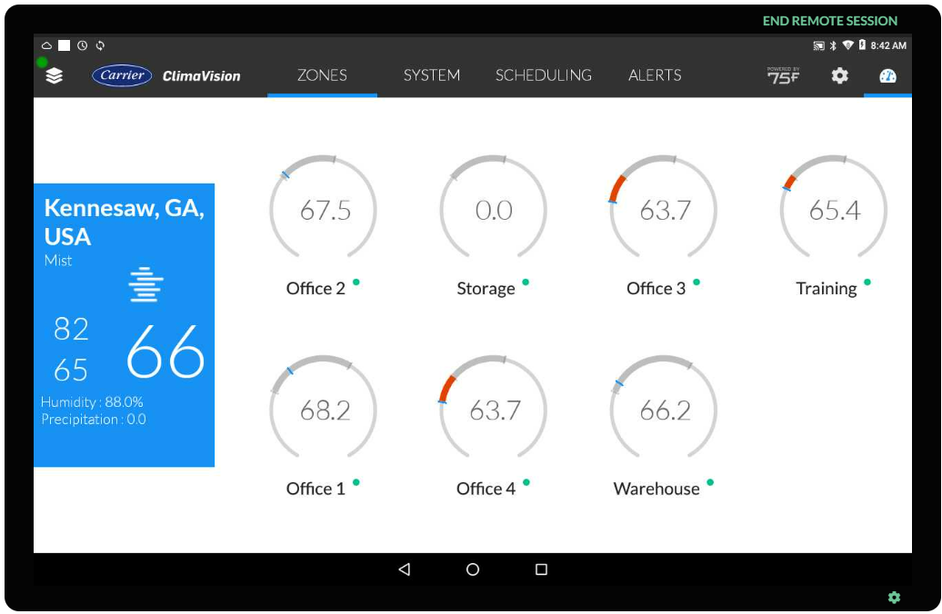
Task: Click Office 1 green status dot
Action: [x=356, y=482]
